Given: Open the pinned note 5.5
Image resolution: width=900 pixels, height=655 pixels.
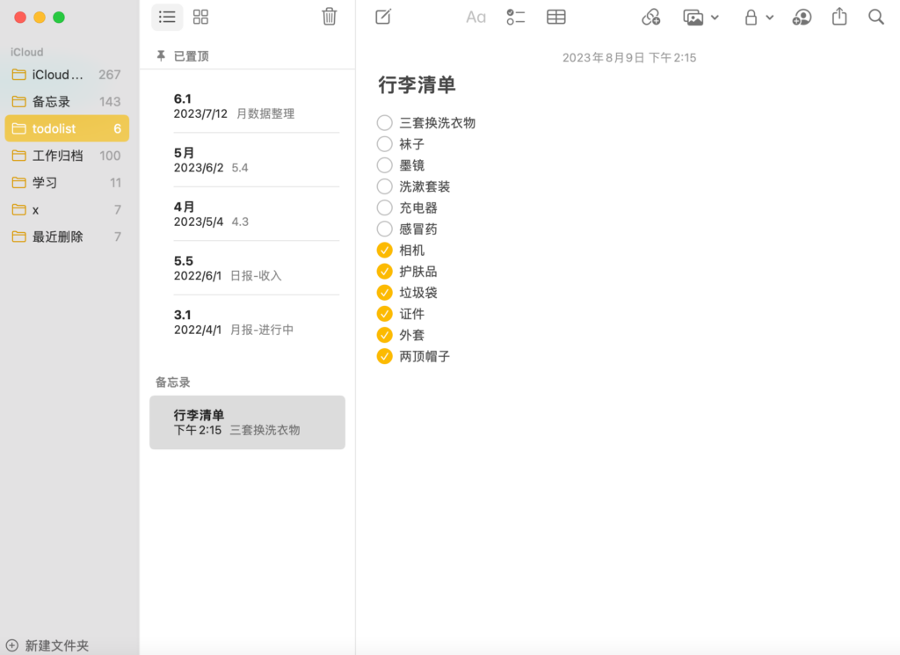Looking at the screenshot, I should tap(247, 268).
